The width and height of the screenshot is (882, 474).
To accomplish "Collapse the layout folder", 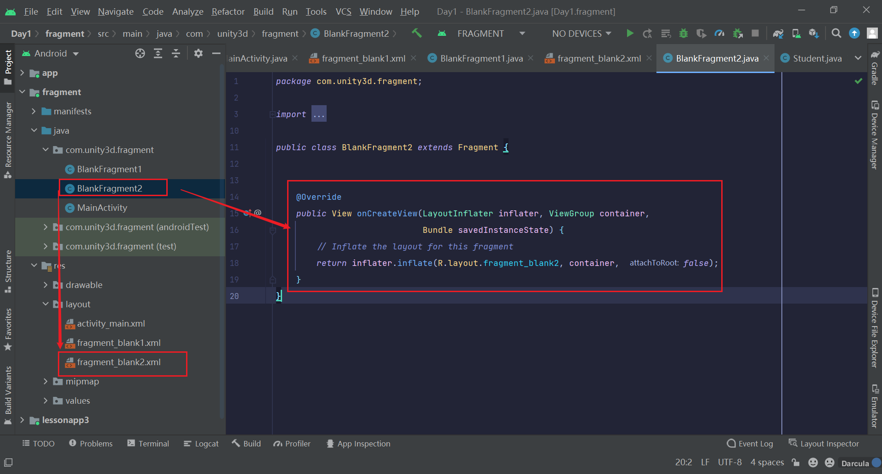I will 45,304.
